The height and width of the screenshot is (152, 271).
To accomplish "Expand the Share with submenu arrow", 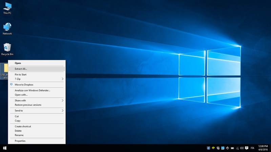I will tap(63, 100).
